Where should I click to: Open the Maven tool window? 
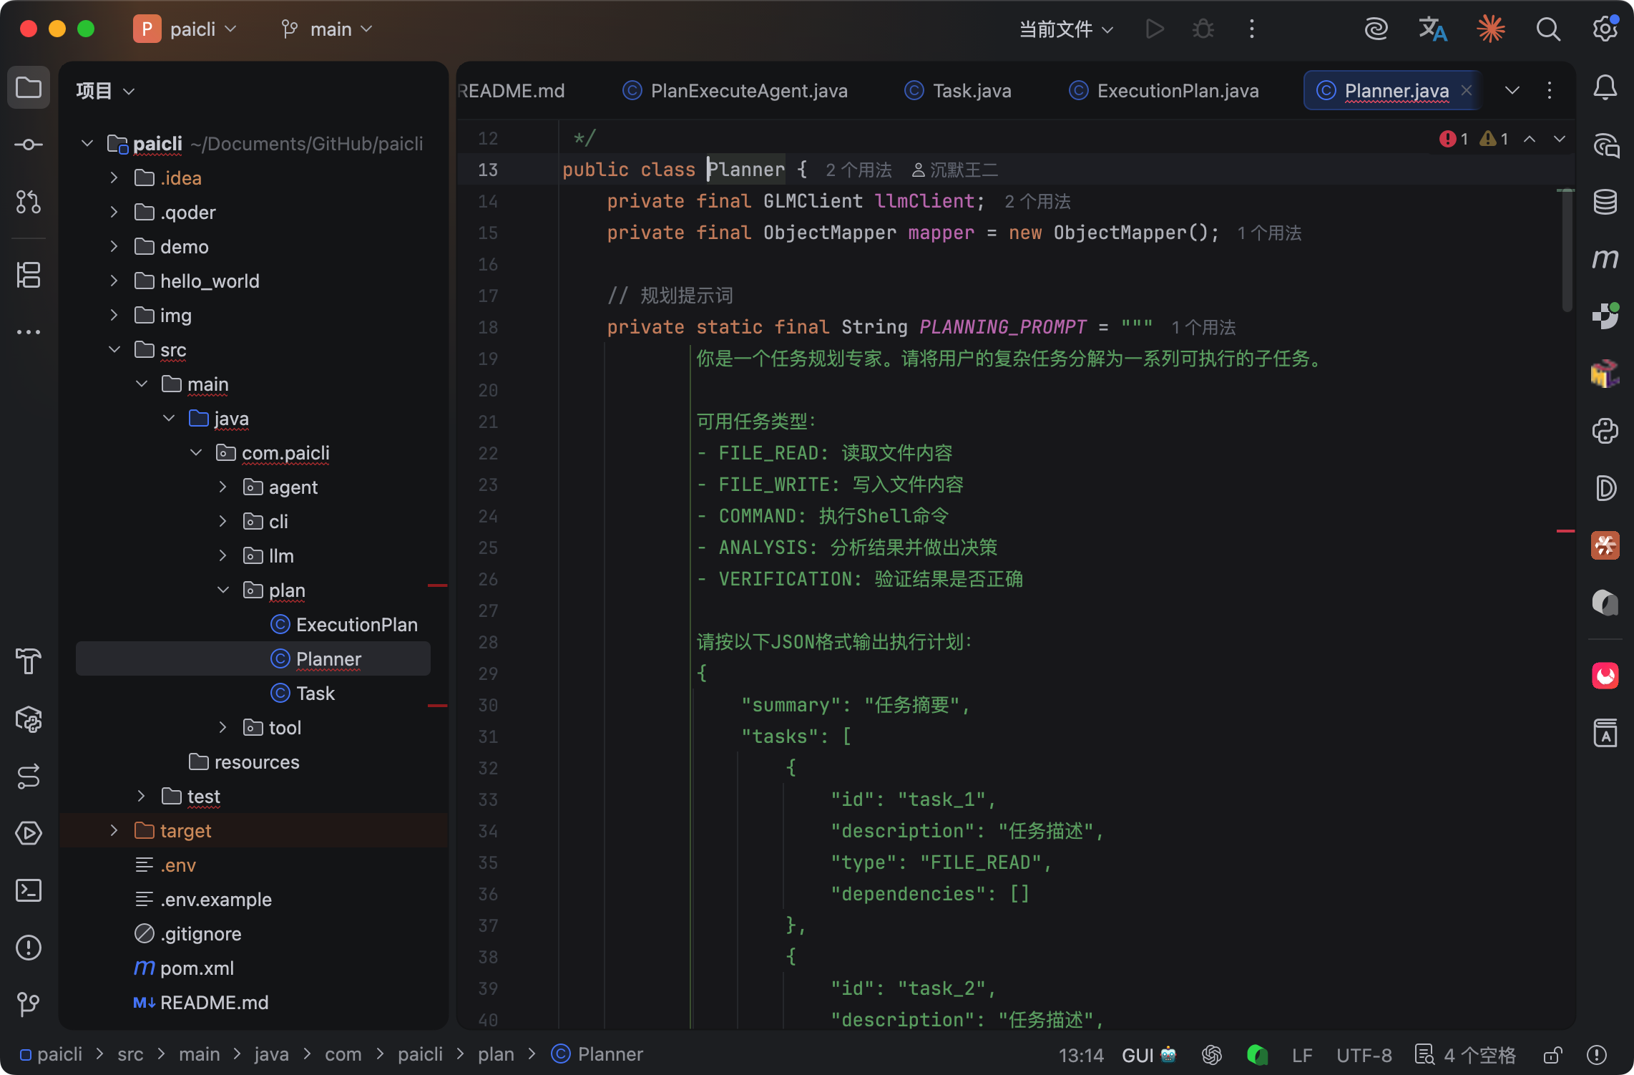click(1605, 259)
